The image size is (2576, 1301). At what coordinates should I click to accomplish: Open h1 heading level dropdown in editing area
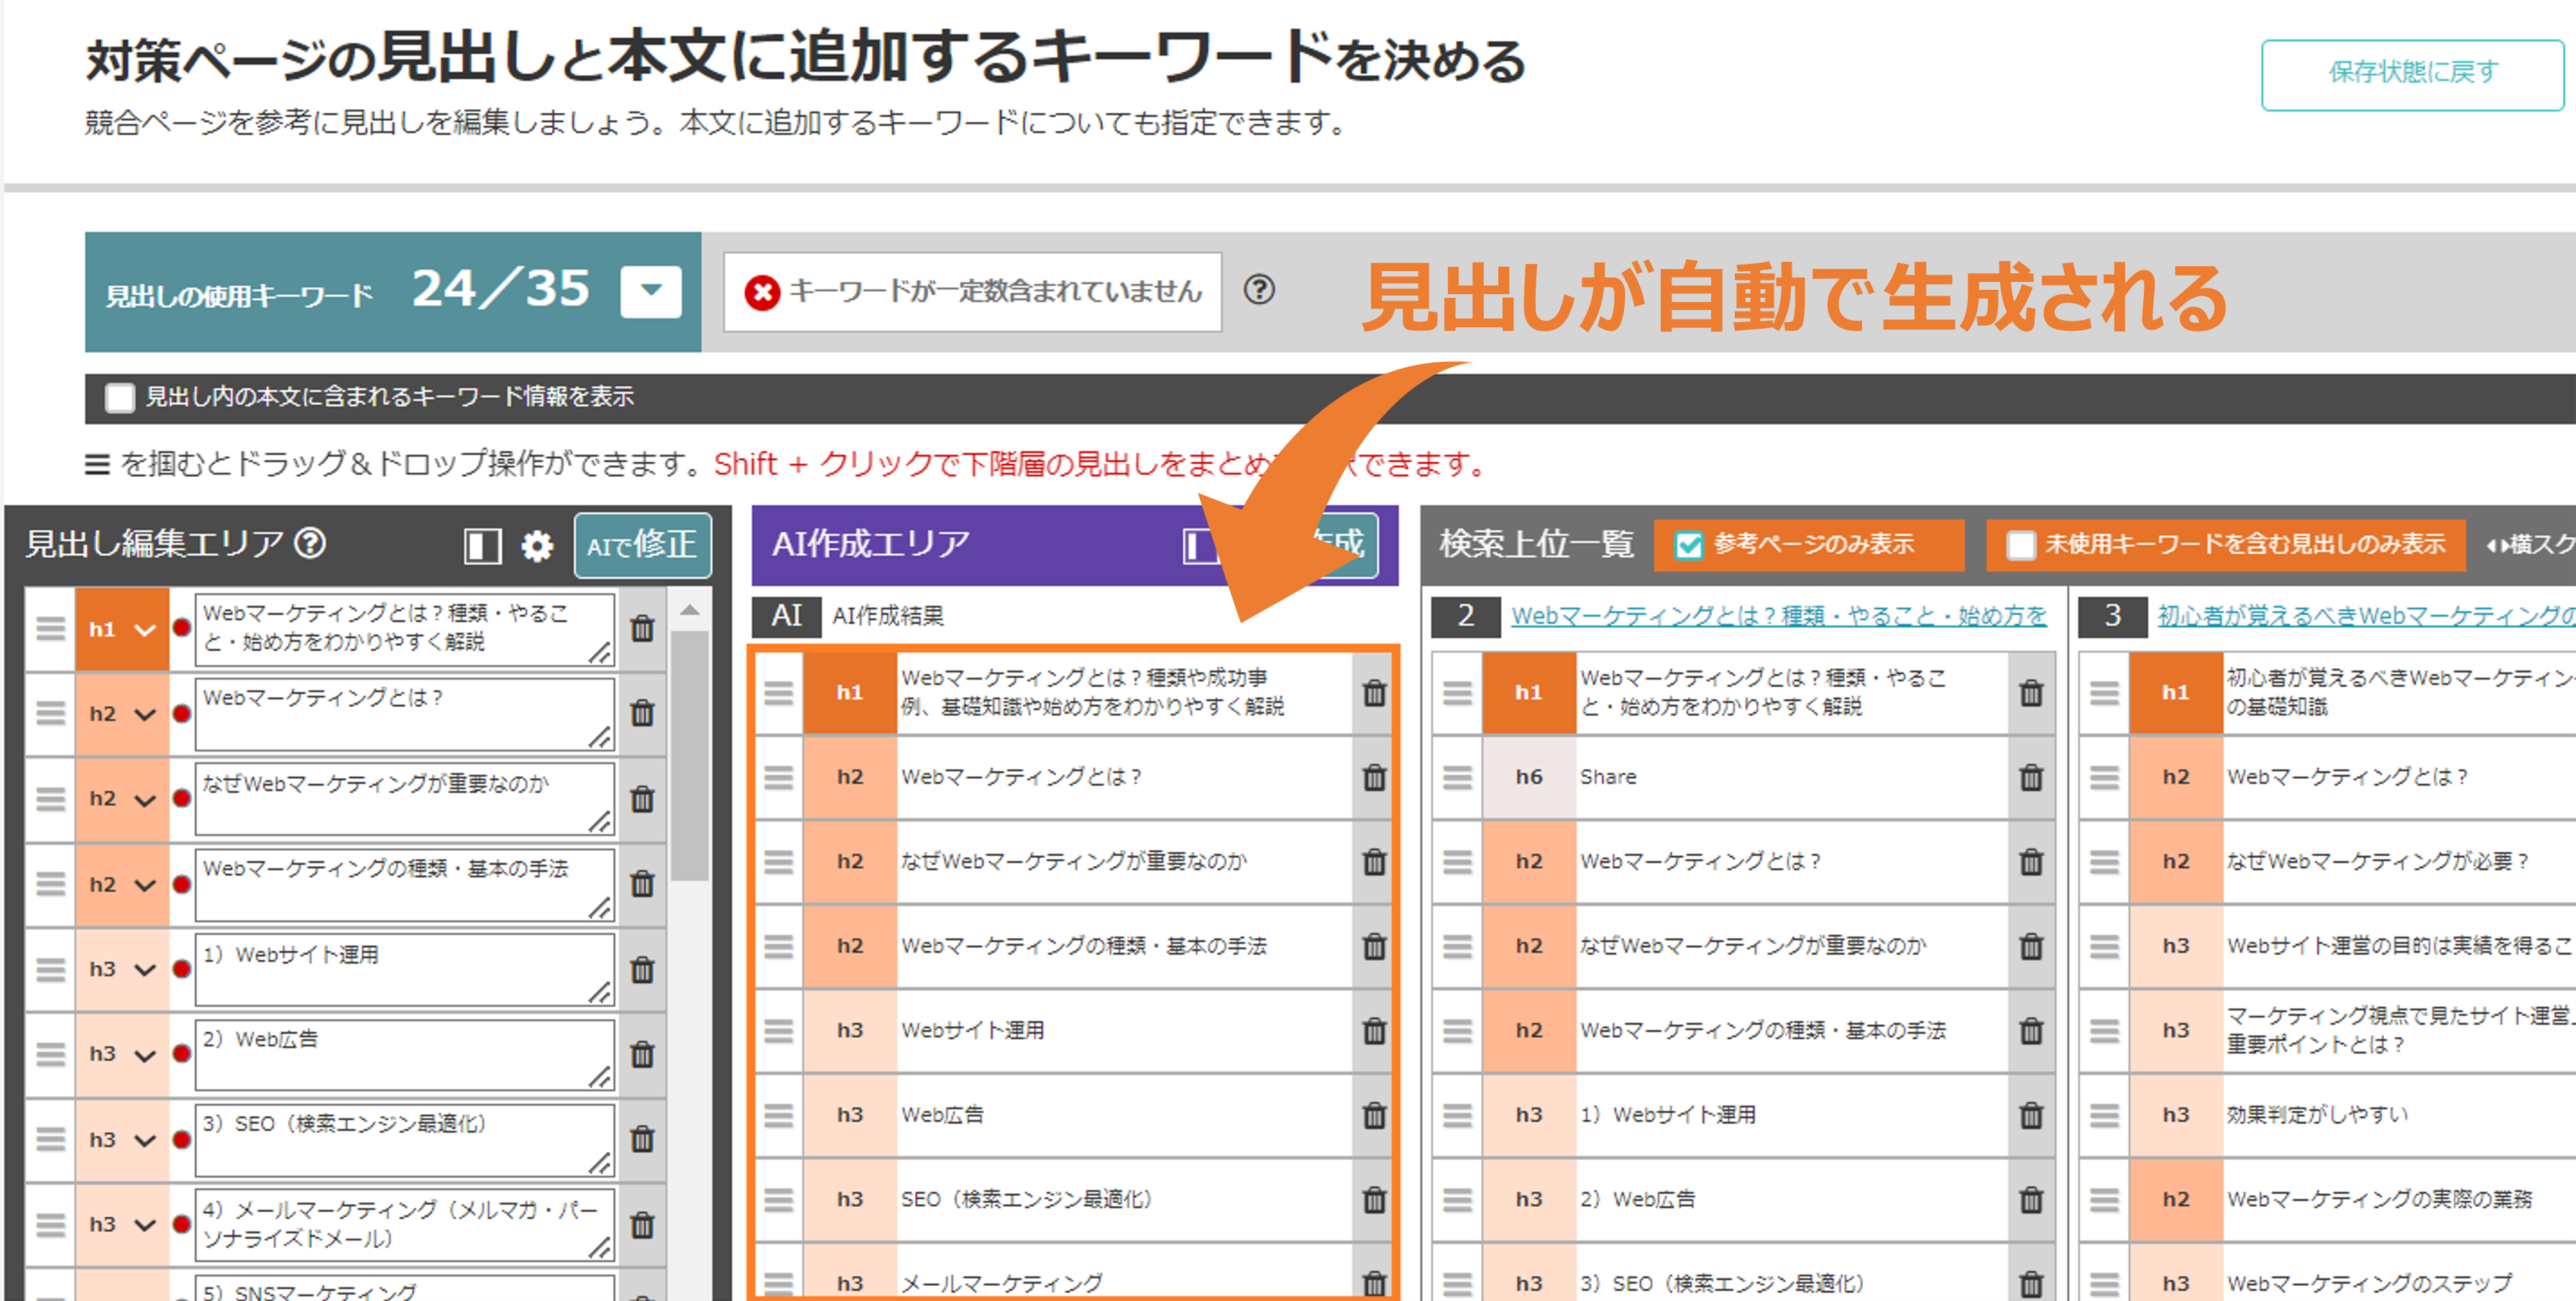point(145,630)
